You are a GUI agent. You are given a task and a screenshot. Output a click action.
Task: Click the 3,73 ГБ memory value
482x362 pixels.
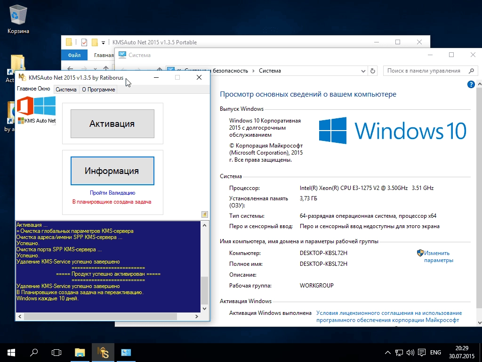[308, 198]
